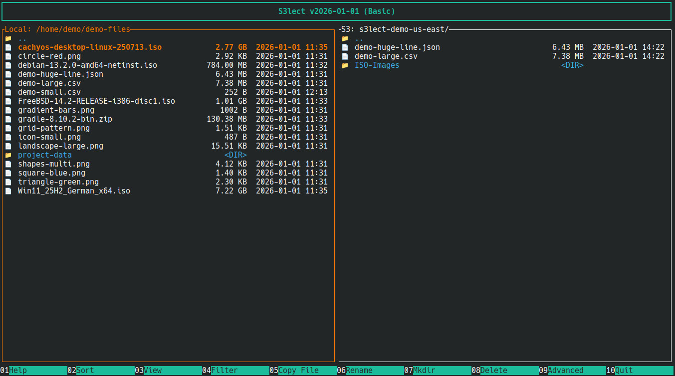This screenshot has height=376, width=675.
Task: Click the file icon next to demo-large.csv in S3 panel
Action: pyautogui.click(x=345, y=56)
